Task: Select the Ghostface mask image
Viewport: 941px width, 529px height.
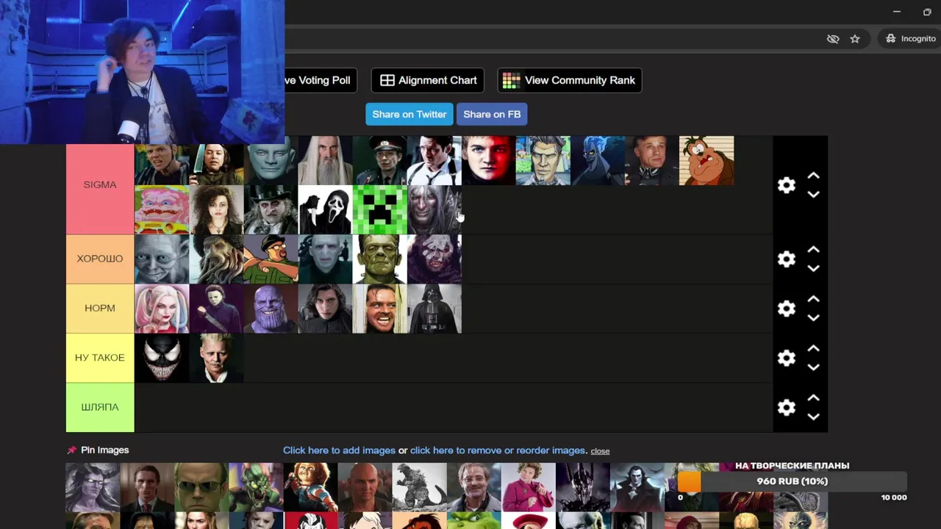Action: pyautogui.click(x=326, y=209)
